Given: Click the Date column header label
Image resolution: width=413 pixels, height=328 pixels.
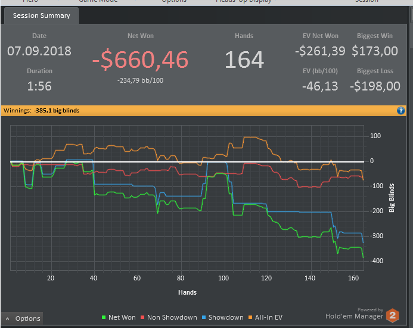Looking at the screenshot, I should click(39, 36).
